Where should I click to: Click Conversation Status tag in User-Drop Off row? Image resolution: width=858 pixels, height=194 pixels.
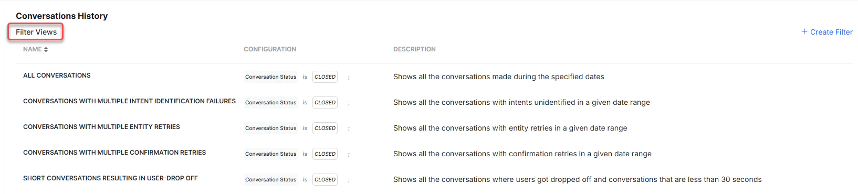tap(270, 179)
